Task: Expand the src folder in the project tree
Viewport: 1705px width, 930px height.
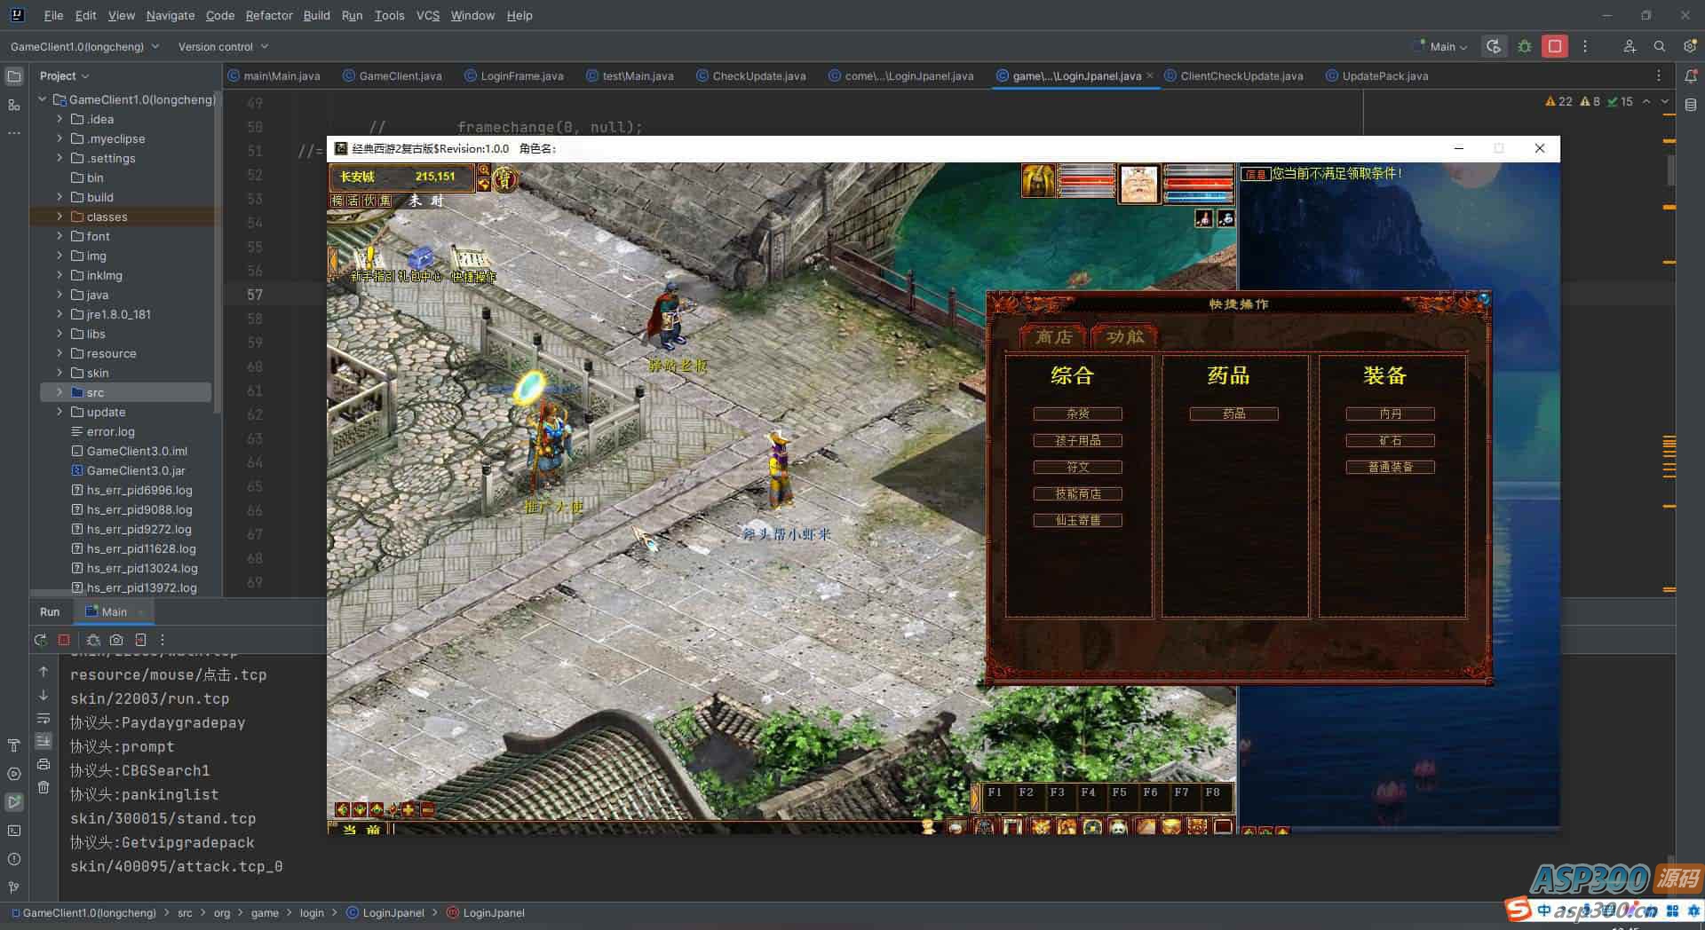Action: [x=59, y=392]
